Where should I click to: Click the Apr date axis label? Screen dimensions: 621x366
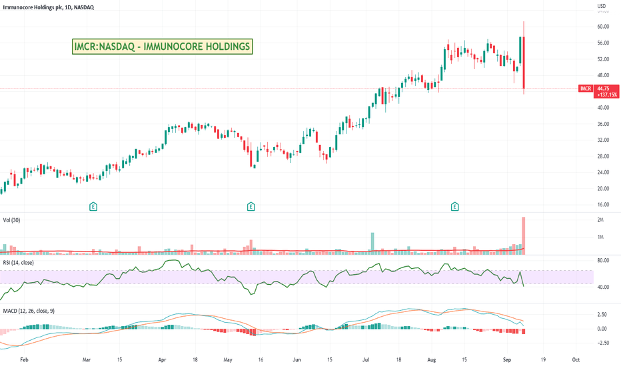point(162,359)
